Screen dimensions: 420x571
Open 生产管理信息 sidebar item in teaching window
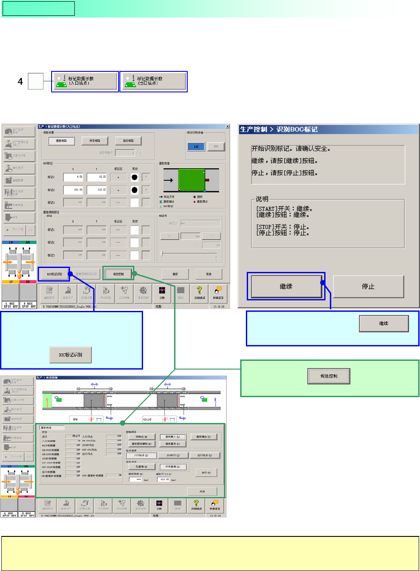coord(19,143)
